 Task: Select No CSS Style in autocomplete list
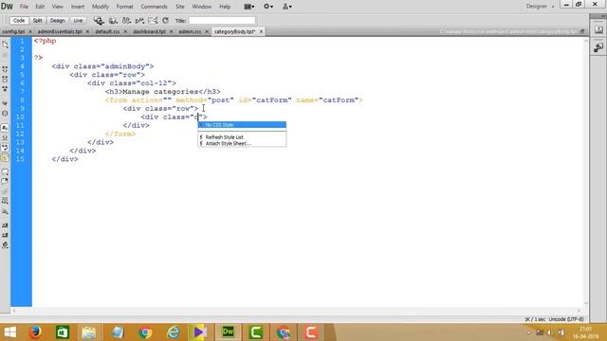[x=242, y=125]
